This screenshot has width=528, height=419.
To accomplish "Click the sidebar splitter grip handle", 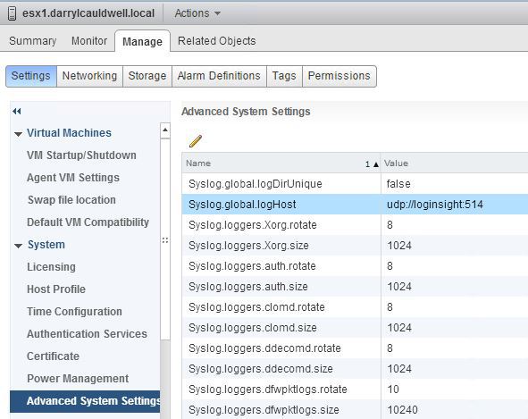I will 165,240.
